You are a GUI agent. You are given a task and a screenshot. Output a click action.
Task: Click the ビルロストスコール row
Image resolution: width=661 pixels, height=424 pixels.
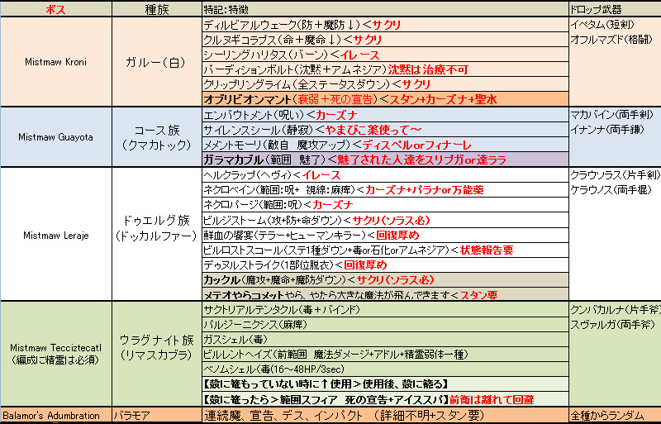pyautogui.click(x=385, y=250)
